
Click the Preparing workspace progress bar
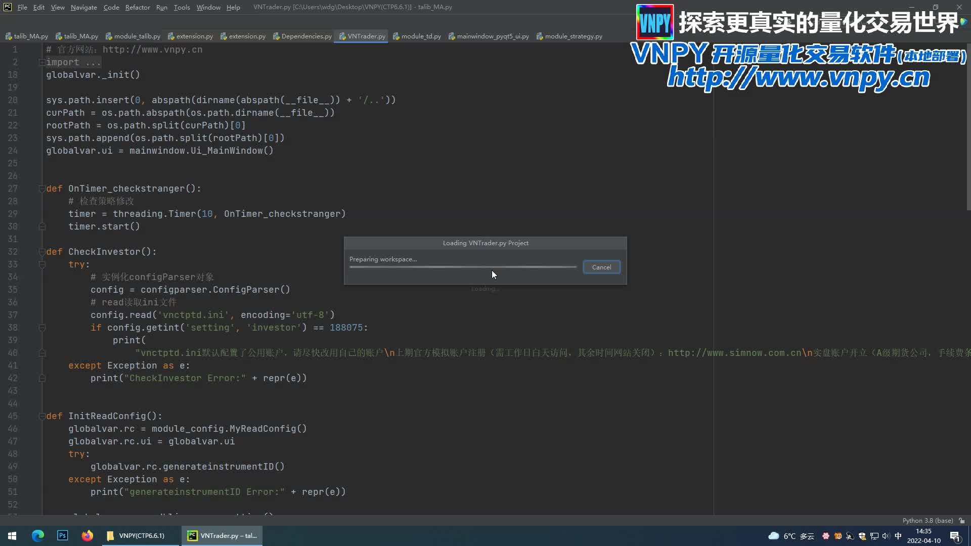point(462,267)
